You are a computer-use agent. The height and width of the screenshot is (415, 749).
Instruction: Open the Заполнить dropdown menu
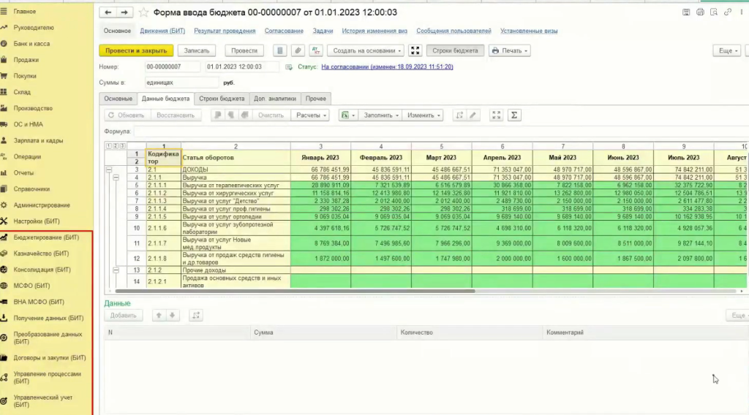(x=380, y=115)
